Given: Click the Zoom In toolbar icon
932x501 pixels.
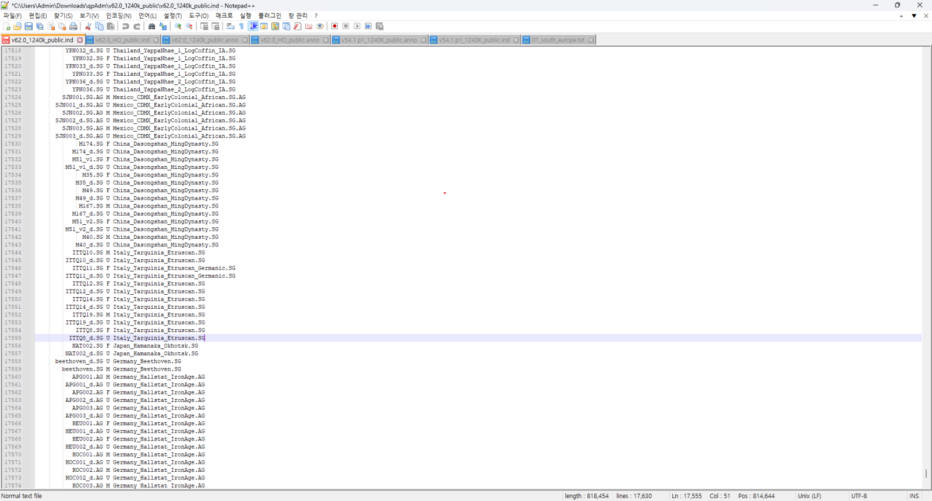Looking at the screenshot, I should pos(178,26).
